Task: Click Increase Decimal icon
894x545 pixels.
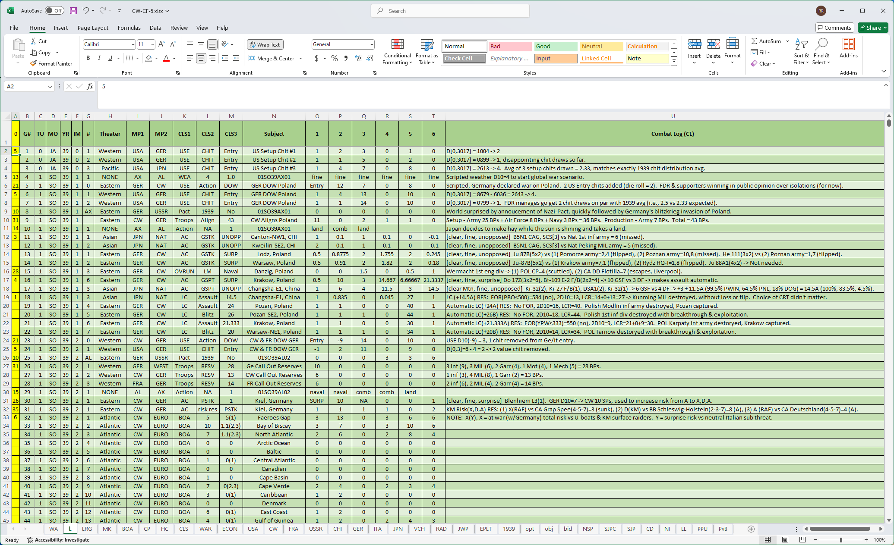Action: coord(358,58)
